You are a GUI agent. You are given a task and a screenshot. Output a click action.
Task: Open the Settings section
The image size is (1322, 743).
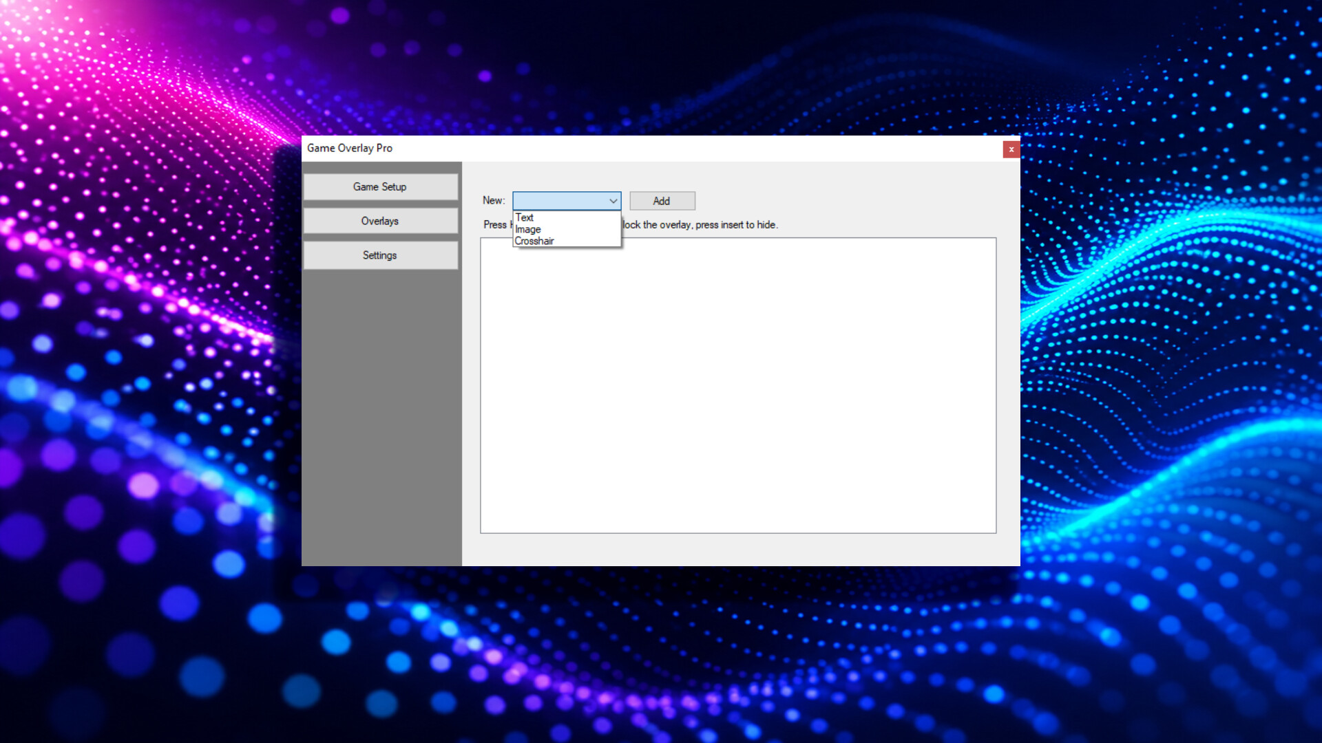pyautogui.click(x=380, y=255)
